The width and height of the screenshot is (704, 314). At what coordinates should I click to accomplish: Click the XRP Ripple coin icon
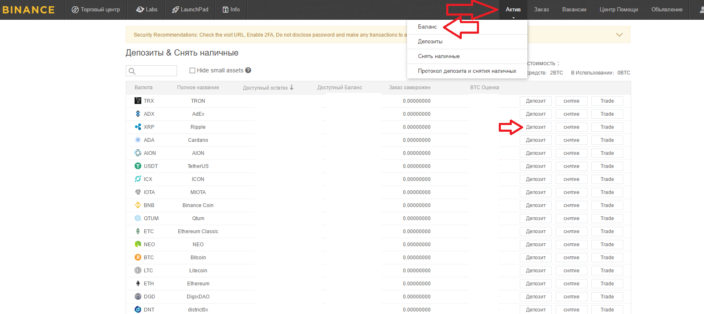138,127
